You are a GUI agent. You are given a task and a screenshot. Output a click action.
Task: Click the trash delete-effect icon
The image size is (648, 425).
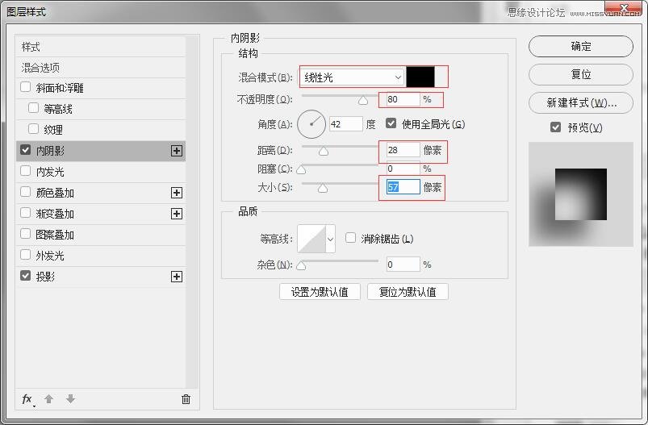click(x=186, y=399)
